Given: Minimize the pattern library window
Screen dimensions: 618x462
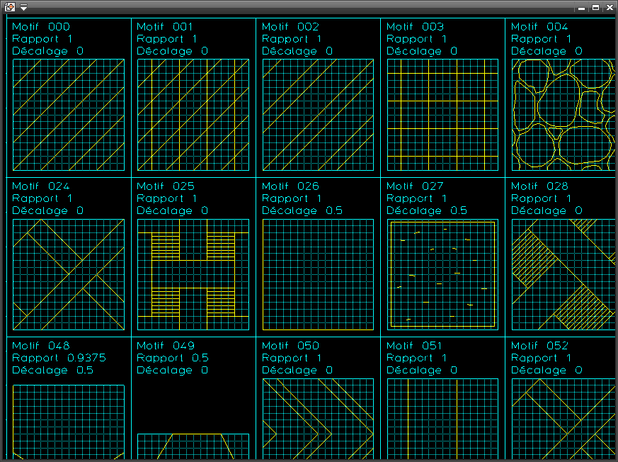Looking at the screenshot, I should pyautogui.click(x=582, y=8).
